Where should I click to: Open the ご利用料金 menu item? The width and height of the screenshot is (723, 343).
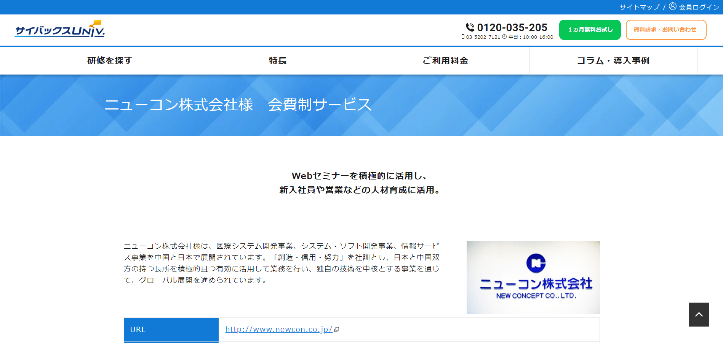click(x=445, y=60)
